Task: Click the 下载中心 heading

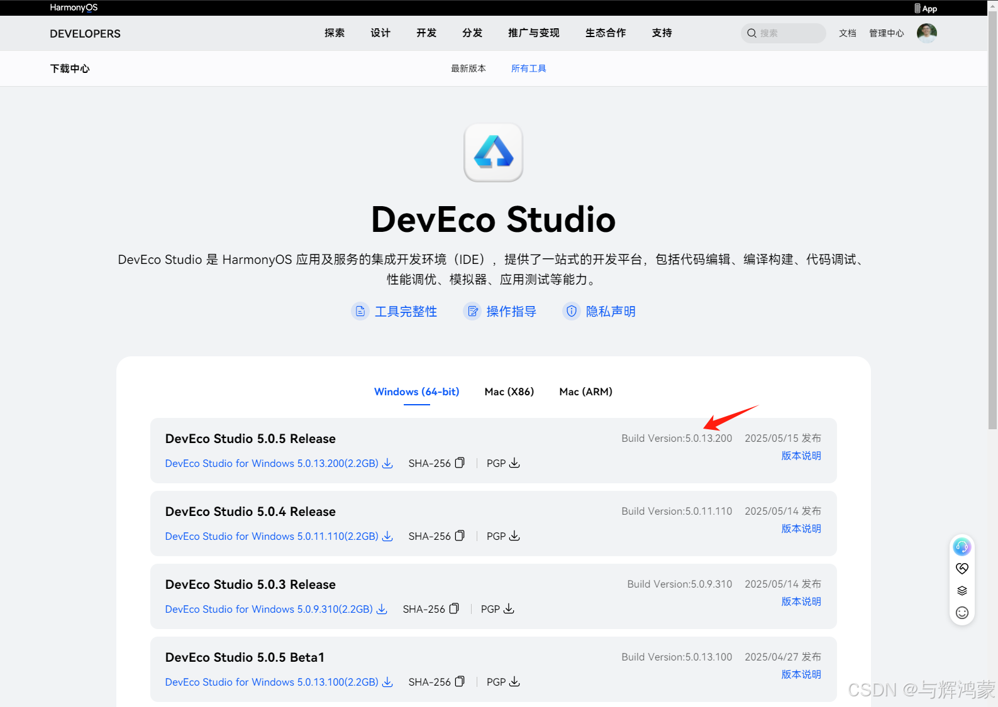Action: tap(70, 69)
